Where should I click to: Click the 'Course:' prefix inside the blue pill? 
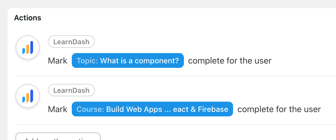[90, 109]
